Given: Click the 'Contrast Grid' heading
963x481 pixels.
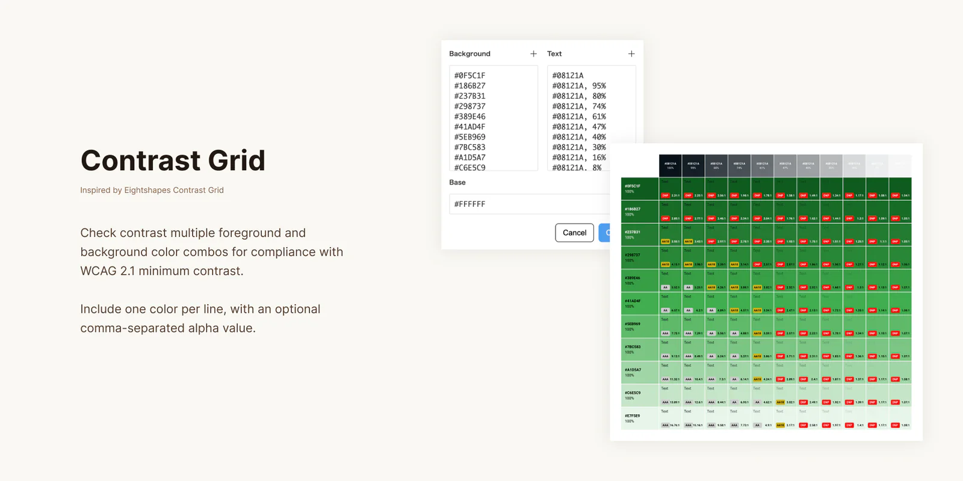Looking at the screenshot, I should pyautogui.click(x=173, y=161).
